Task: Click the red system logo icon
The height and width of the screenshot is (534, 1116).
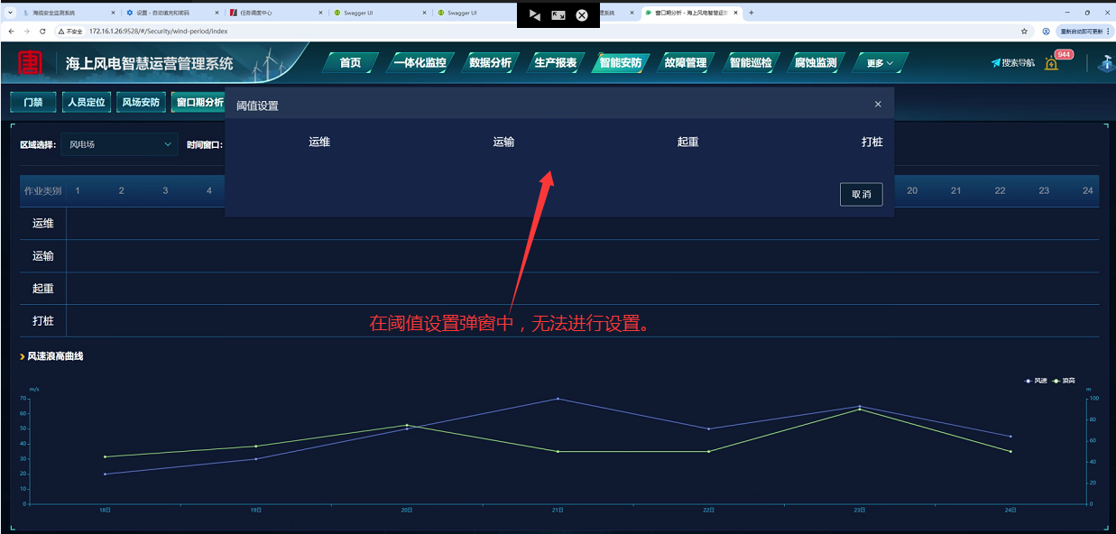Action: 31,62
